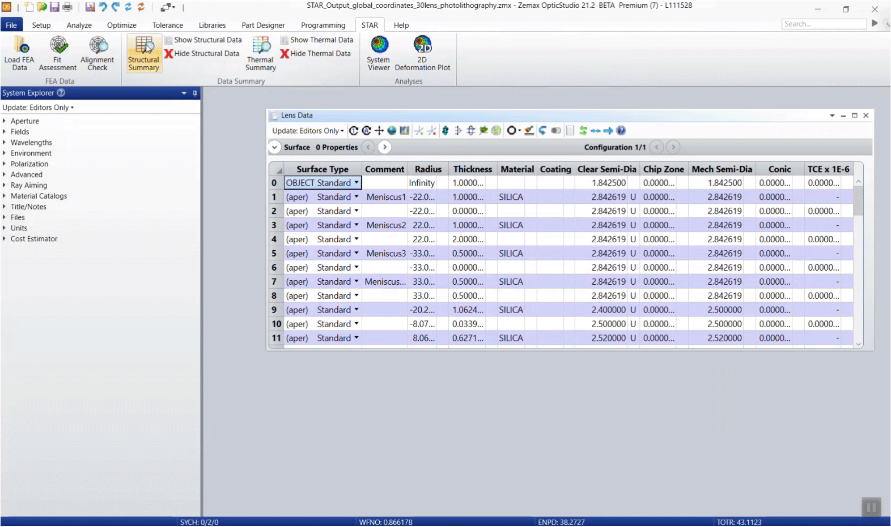Go to next surface properties arrow

coord(385,147)
